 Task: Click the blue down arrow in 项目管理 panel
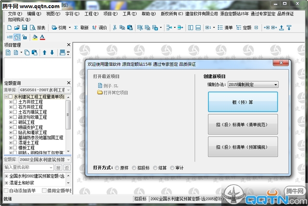[52, 52]
